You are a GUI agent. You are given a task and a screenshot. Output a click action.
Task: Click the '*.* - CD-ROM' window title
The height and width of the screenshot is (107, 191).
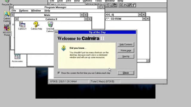(113, 19)
